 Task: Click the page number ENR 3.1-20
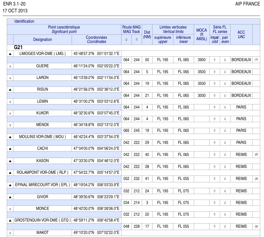pos(14,4)
